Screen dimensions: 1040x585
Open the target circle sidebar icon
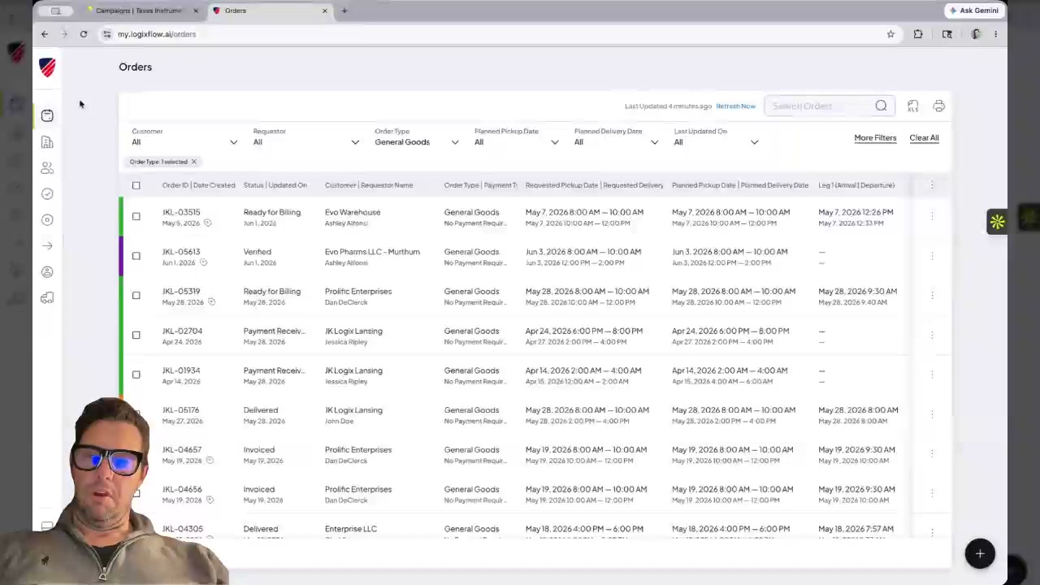point(47,219)
